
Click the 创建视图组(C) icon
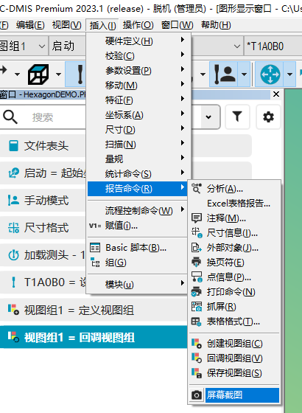click(x=197, y=344)
